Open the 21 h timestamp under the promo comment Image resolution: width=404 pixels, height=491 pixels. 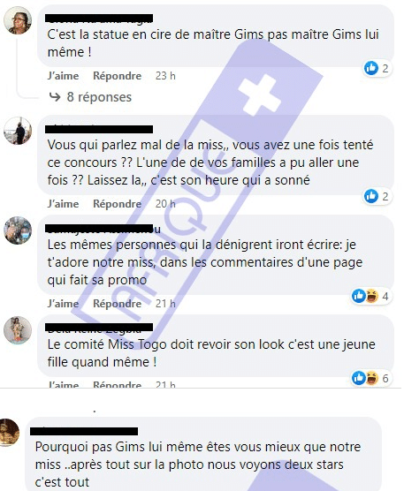click(x=165, y=304)
